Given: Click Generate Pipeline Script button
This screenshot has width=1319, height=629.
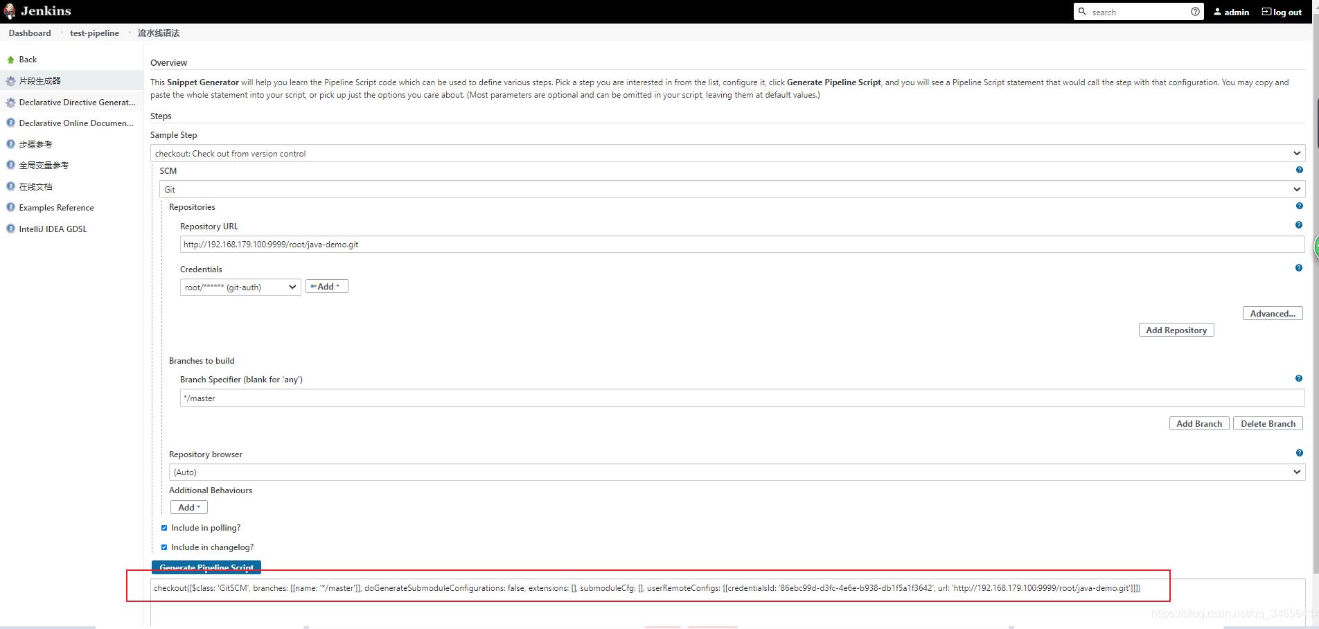Looking at the screenshot, I should coord(206,567).
